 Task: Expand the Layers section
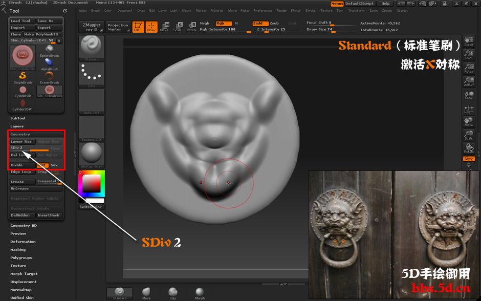(17, 126)
